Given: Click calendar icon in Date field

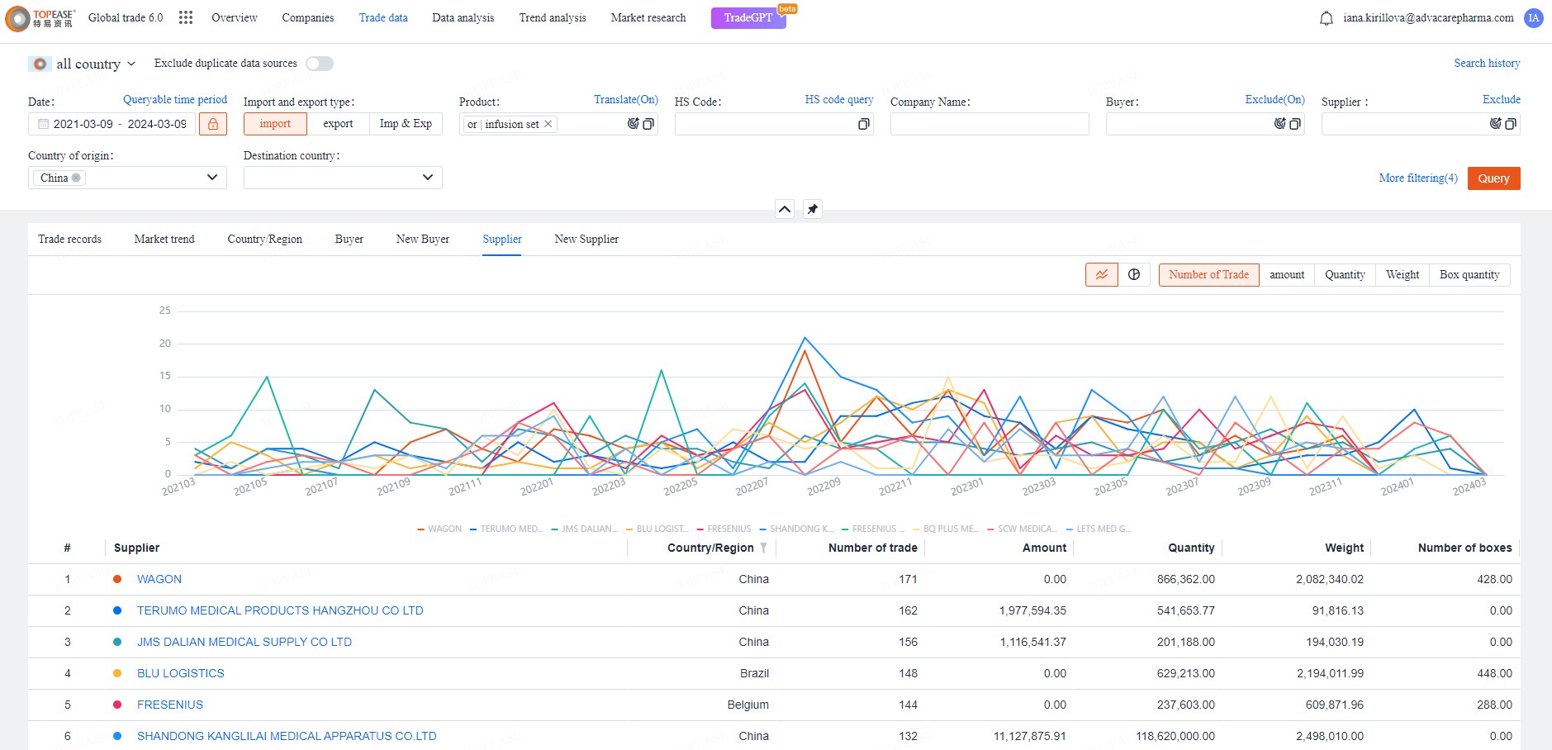Looking at the screenshot, I should coord(43,124).
